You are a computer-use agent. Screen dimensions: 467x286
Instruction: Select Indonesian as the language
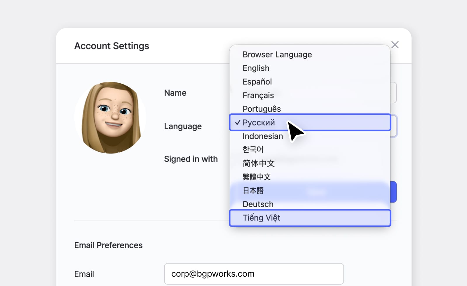[x=262, y=136]
